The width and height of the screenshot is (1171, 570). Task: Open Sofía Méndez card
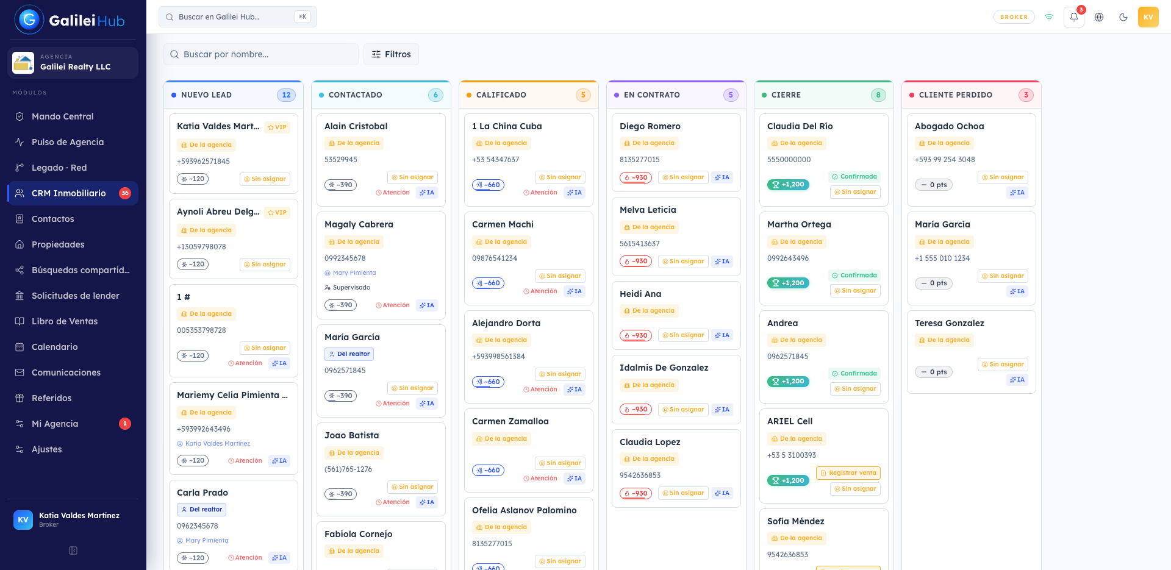[824, 539]
